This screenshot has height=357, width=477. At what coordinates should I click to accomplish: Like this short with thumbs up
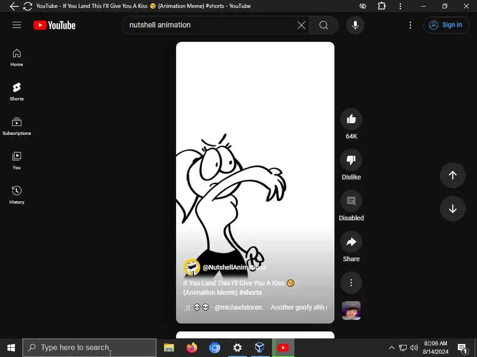pos(351,119)
